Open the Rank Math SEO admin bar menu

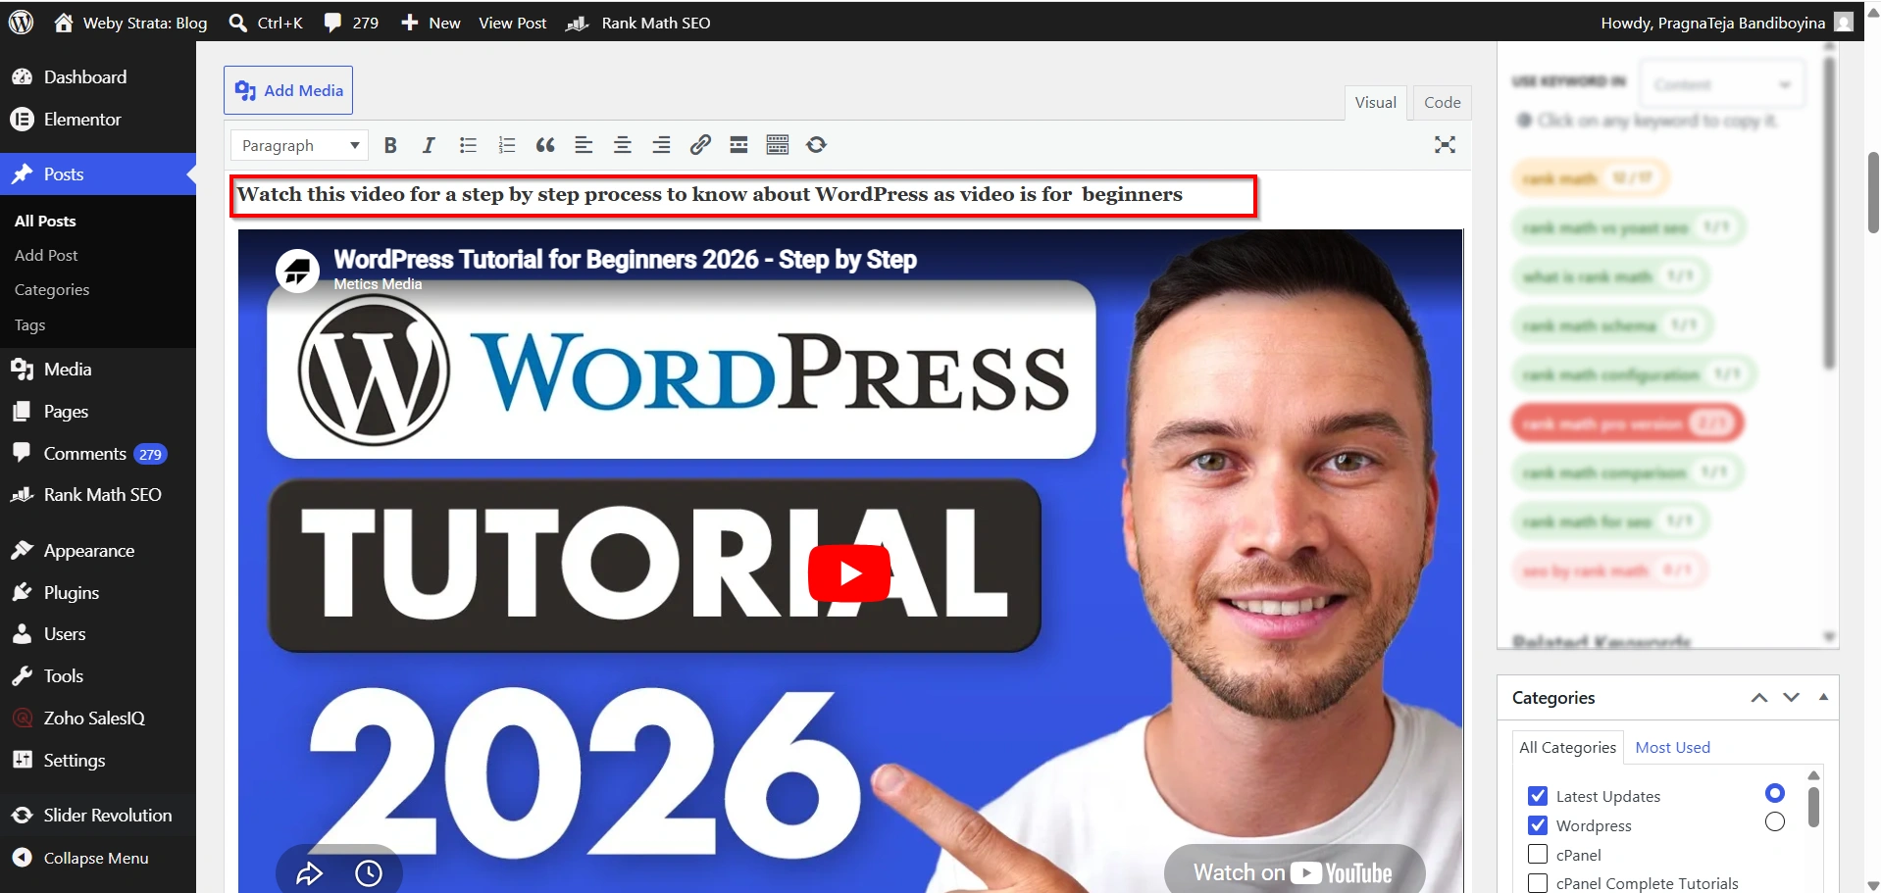click(638, 23)
